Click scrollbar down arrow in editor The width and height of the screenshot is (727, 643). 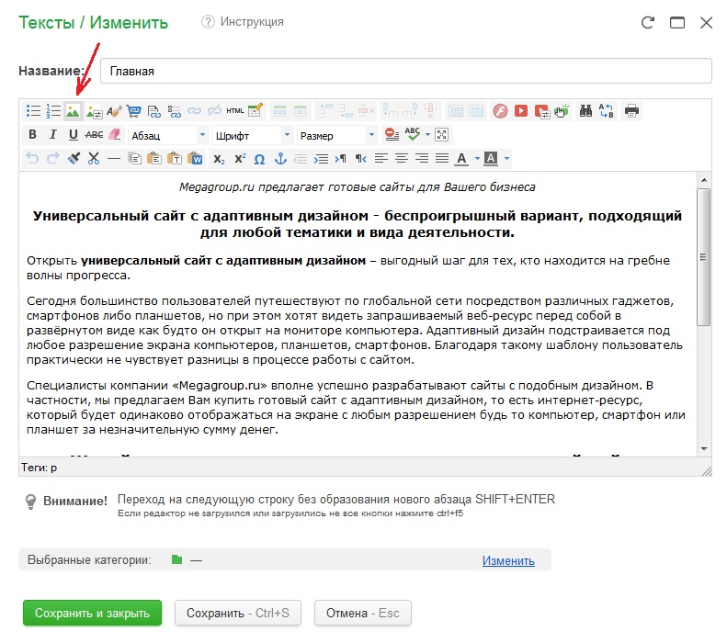[x=704, y=448]
